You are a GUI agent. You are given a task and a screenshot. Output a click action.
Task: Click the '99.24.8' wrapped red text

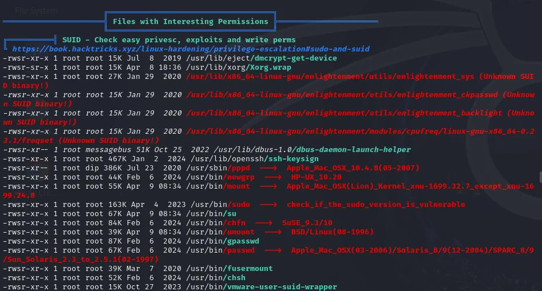(19, 196)
